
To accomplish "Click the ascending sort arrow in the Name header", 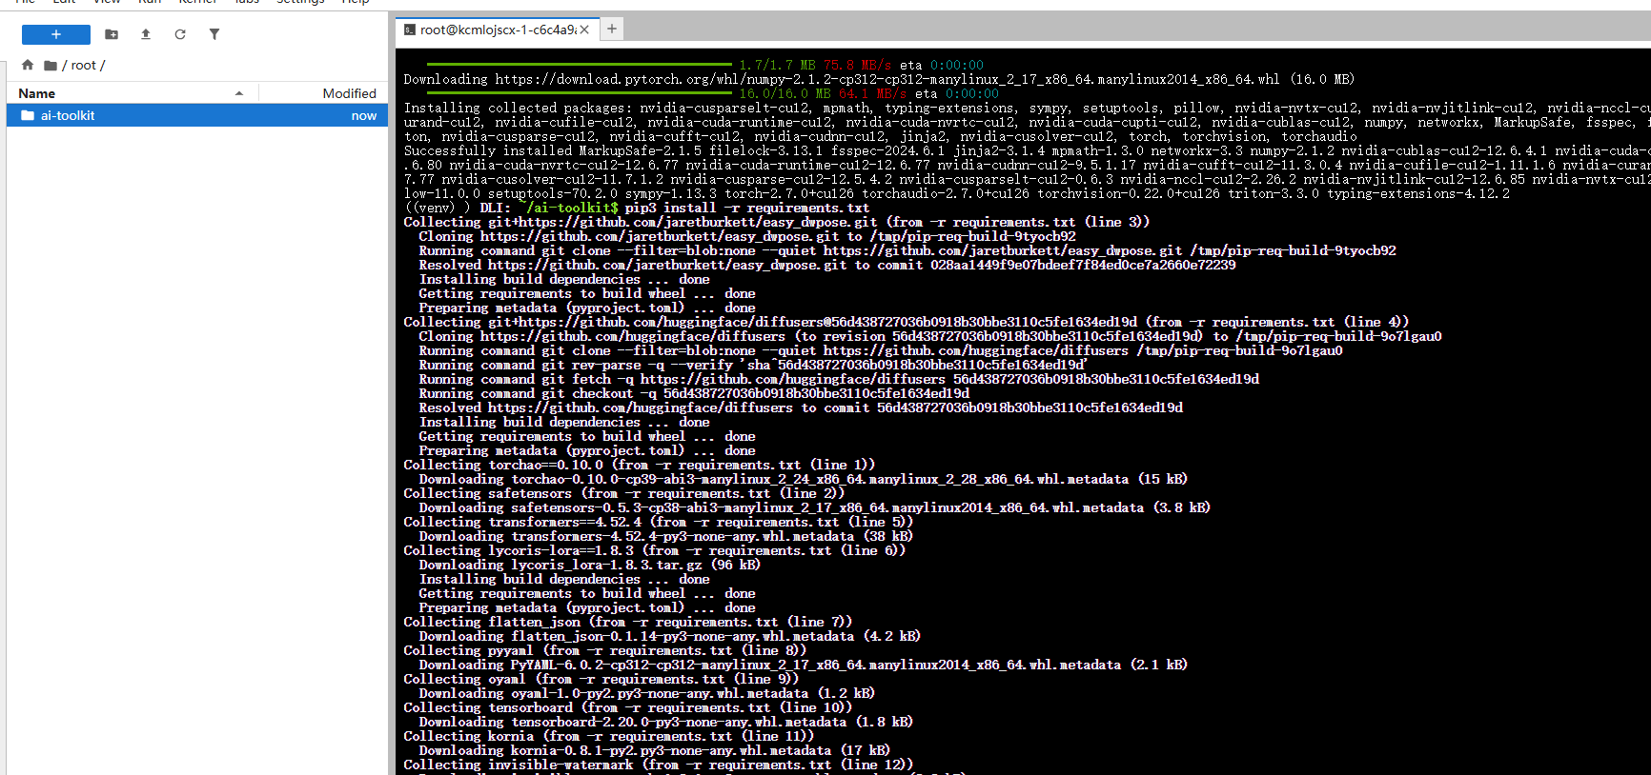I will (239, 93).
